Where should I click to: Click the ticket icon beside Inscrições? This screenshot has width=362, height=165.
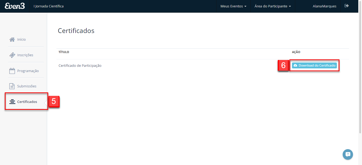(12, 55)
